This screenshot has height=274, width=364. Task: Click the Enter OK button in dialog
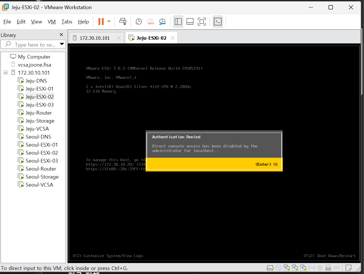(266, 164)
